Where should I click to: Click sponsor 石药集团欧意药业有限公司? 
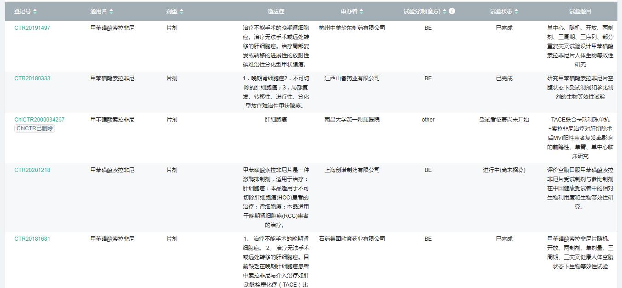tap(352, 239)
